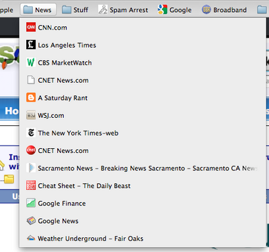Open Sacramento News Breaking News bookmark
Screen dimensions: 269x252
click(143, 168)
